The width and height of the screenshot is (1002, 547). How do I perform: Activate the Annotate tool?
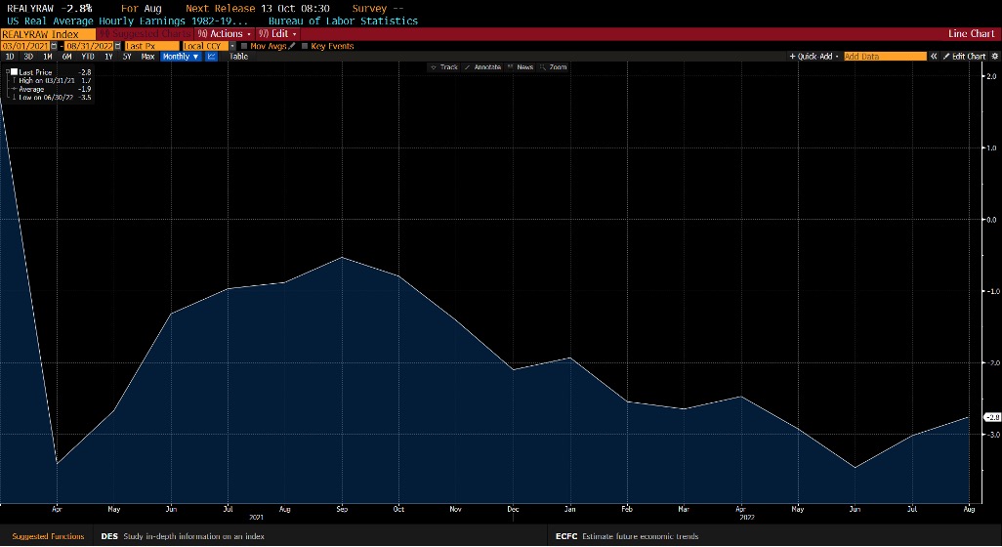(483, 67)
